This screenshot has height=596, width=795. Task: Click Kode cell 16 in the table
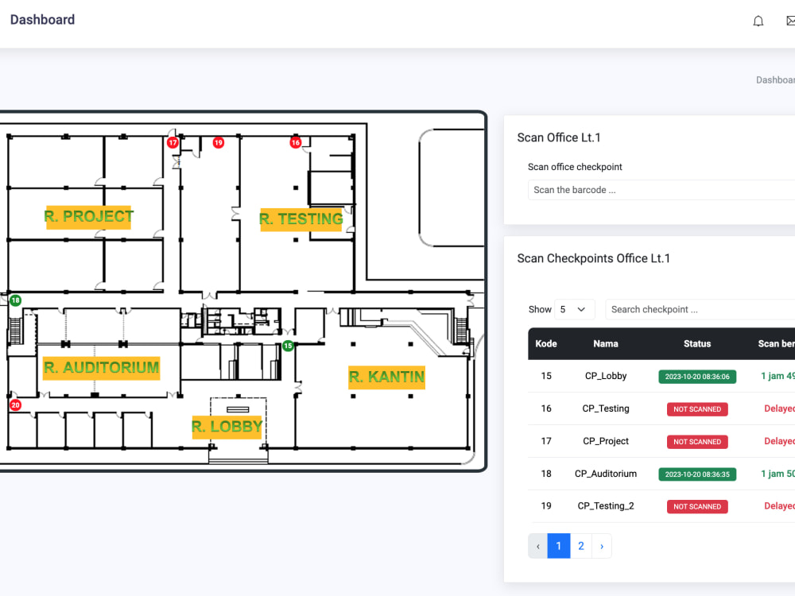(x=546, y=408)
